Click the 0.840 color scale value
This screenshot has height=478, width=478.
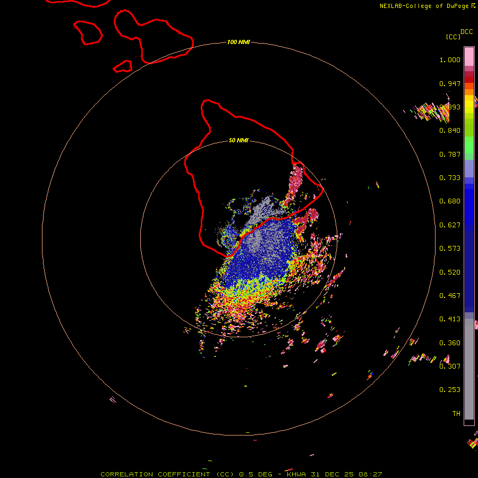click(x=450, y=131)
